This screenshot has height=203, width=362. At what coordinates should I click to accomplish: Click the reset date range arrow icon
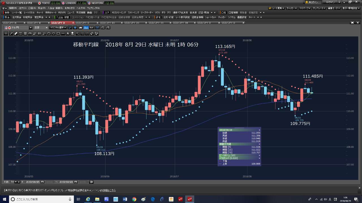click(91, 182)
